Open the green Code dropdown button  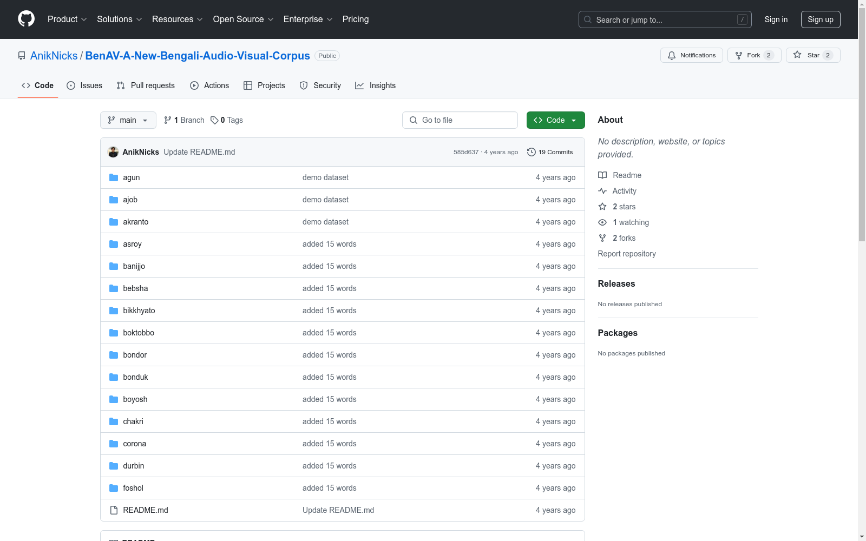pyautogui.click(x=555, y=120)
